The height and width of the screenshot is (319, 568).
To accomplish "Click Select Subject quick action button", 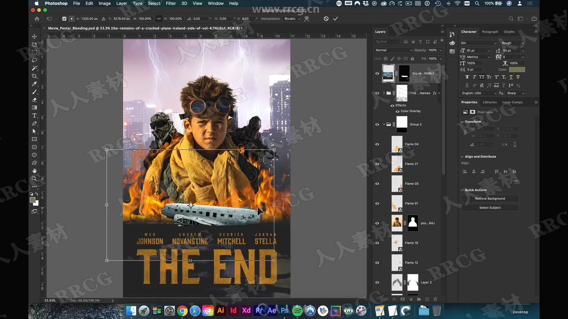I will (490, 208).
